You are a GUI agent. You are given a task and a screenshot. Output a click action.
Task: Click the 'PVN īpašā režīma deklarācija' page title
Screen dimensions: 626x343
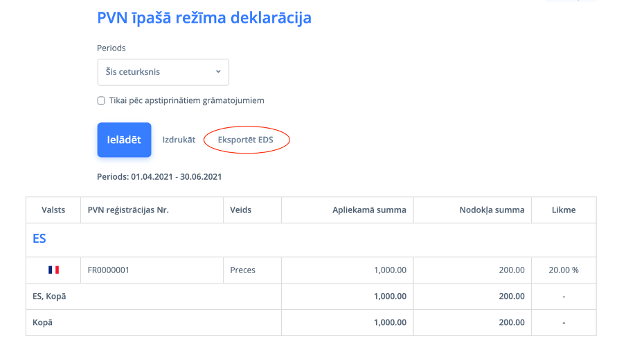click(x=204, y=18)
